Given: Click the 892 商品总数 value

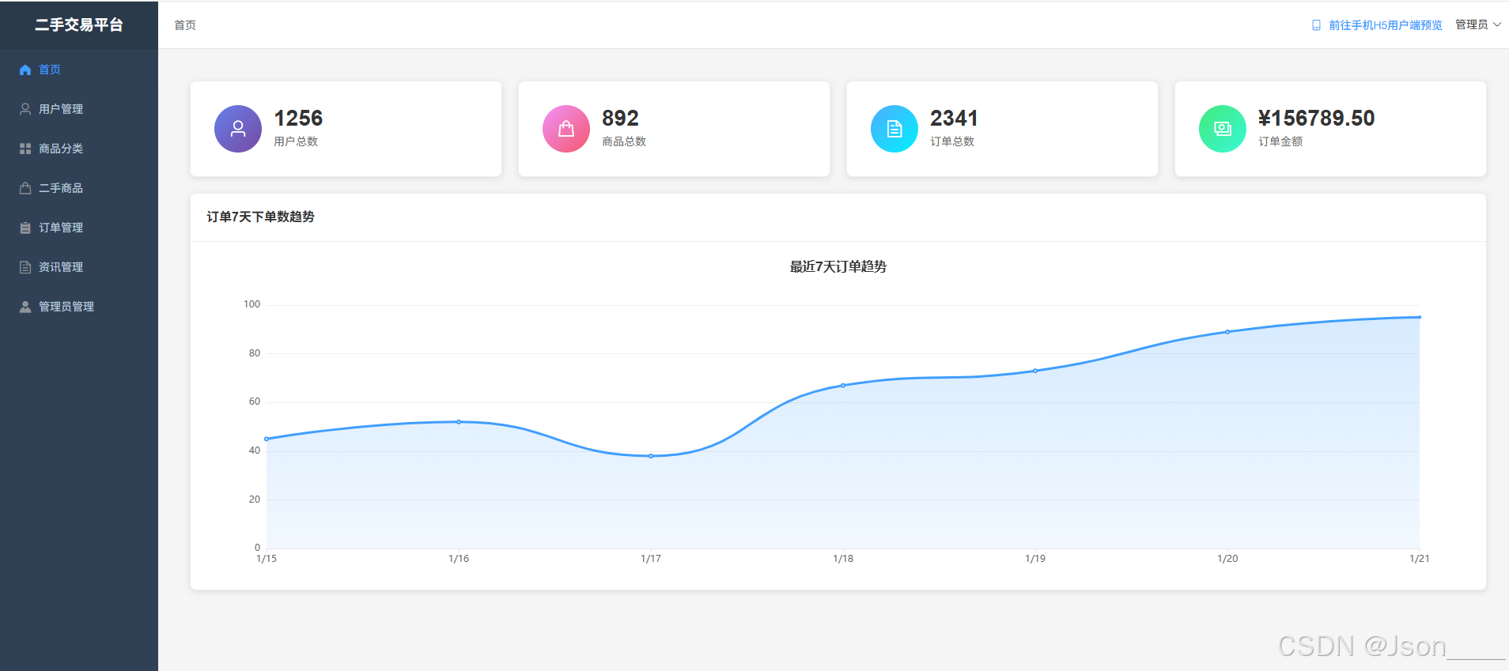Looking at the screenshot, I should (x=620, y=119).
